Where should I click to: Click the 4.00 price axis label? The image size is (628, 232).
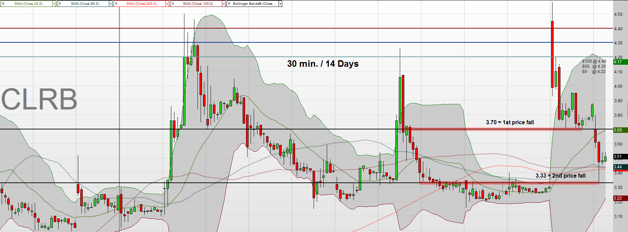tap(618, 86)
